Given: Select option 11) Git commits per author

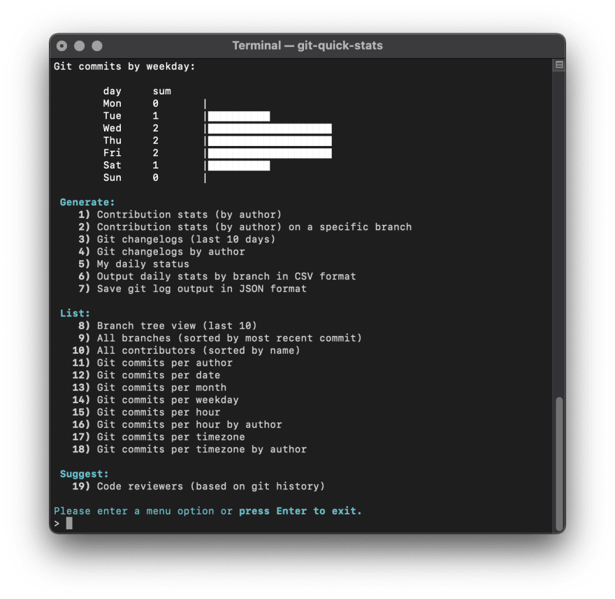Looking at the screenshot, I should [x=152, y=363].
